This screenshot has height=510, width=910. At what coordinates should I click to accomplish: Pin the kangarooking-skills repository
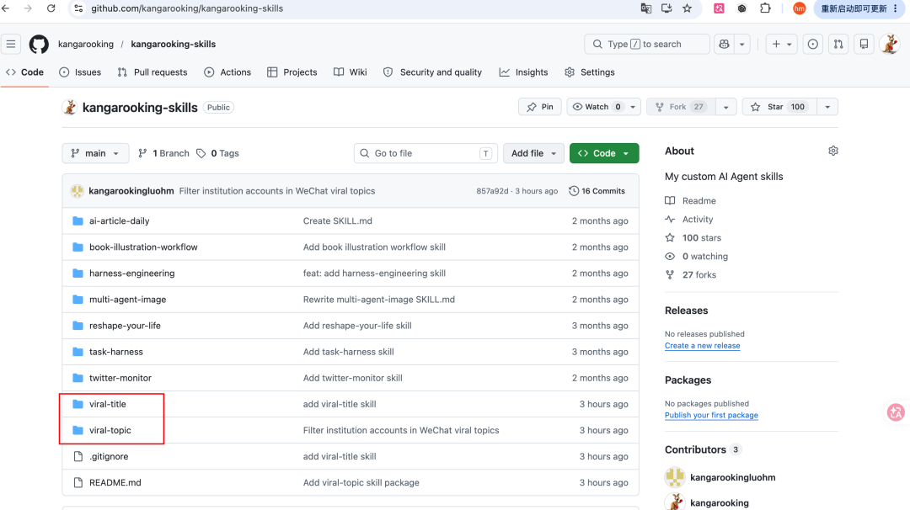click(540, 107)
